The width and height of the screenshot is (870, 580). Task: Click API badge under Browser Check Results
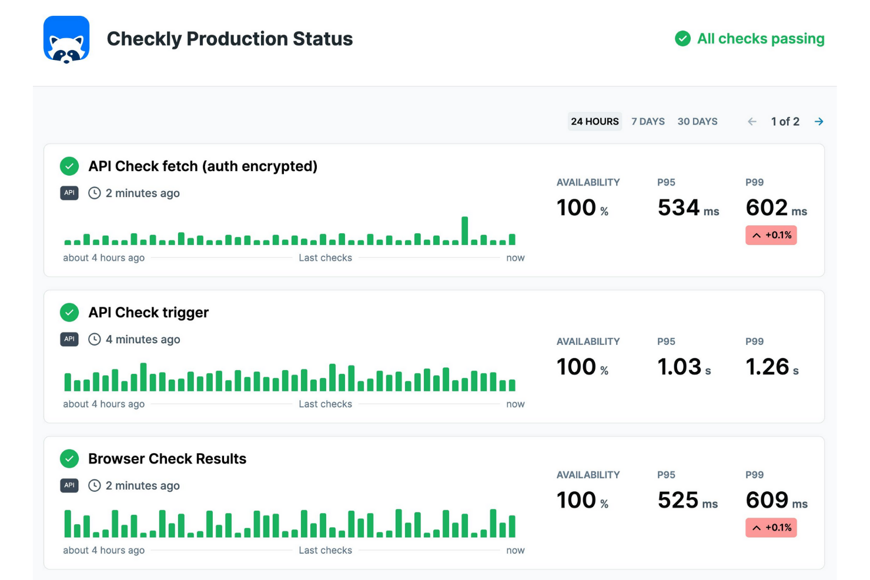click(69, 485)
